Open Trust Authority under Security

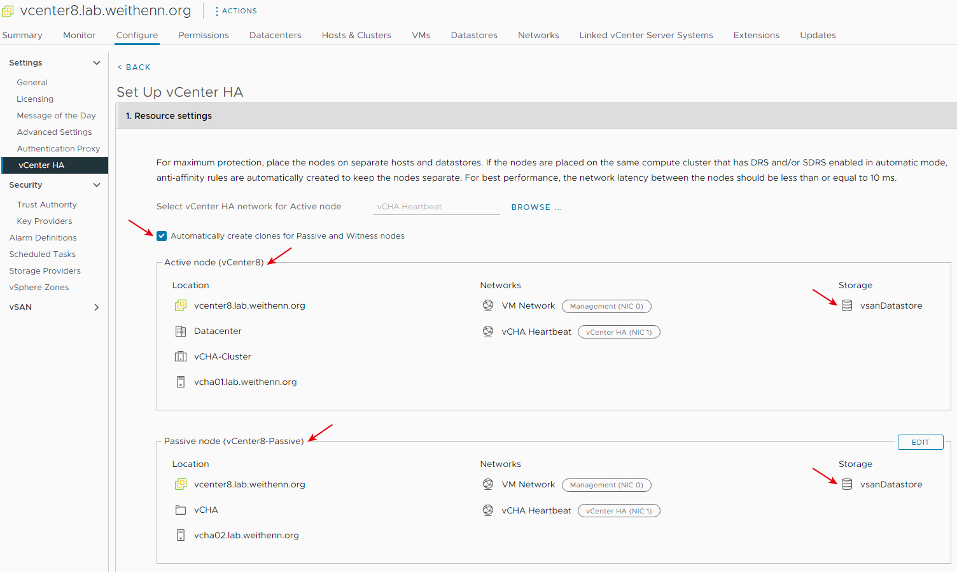pyautogui.click(x=46, y=204)
